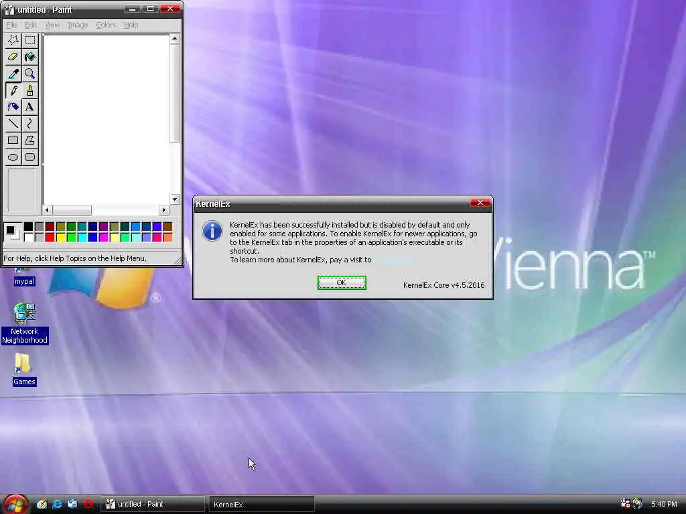Open the Image menu in Paint
The height and width of the screenshot is (514, 686).
(x=78, y=25)
